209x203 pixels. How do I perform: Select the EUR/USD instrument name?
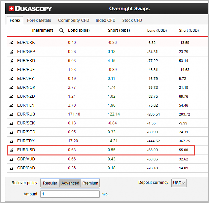26,150
